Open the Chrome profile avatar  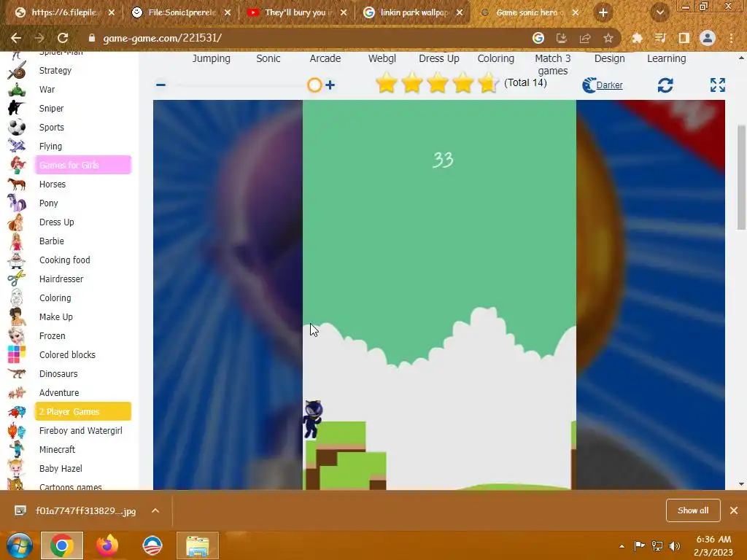(x=708, y=38)
